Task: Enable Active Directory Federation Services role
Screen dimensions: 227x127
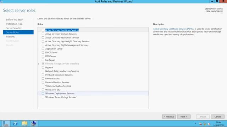Action: point(43,38)
